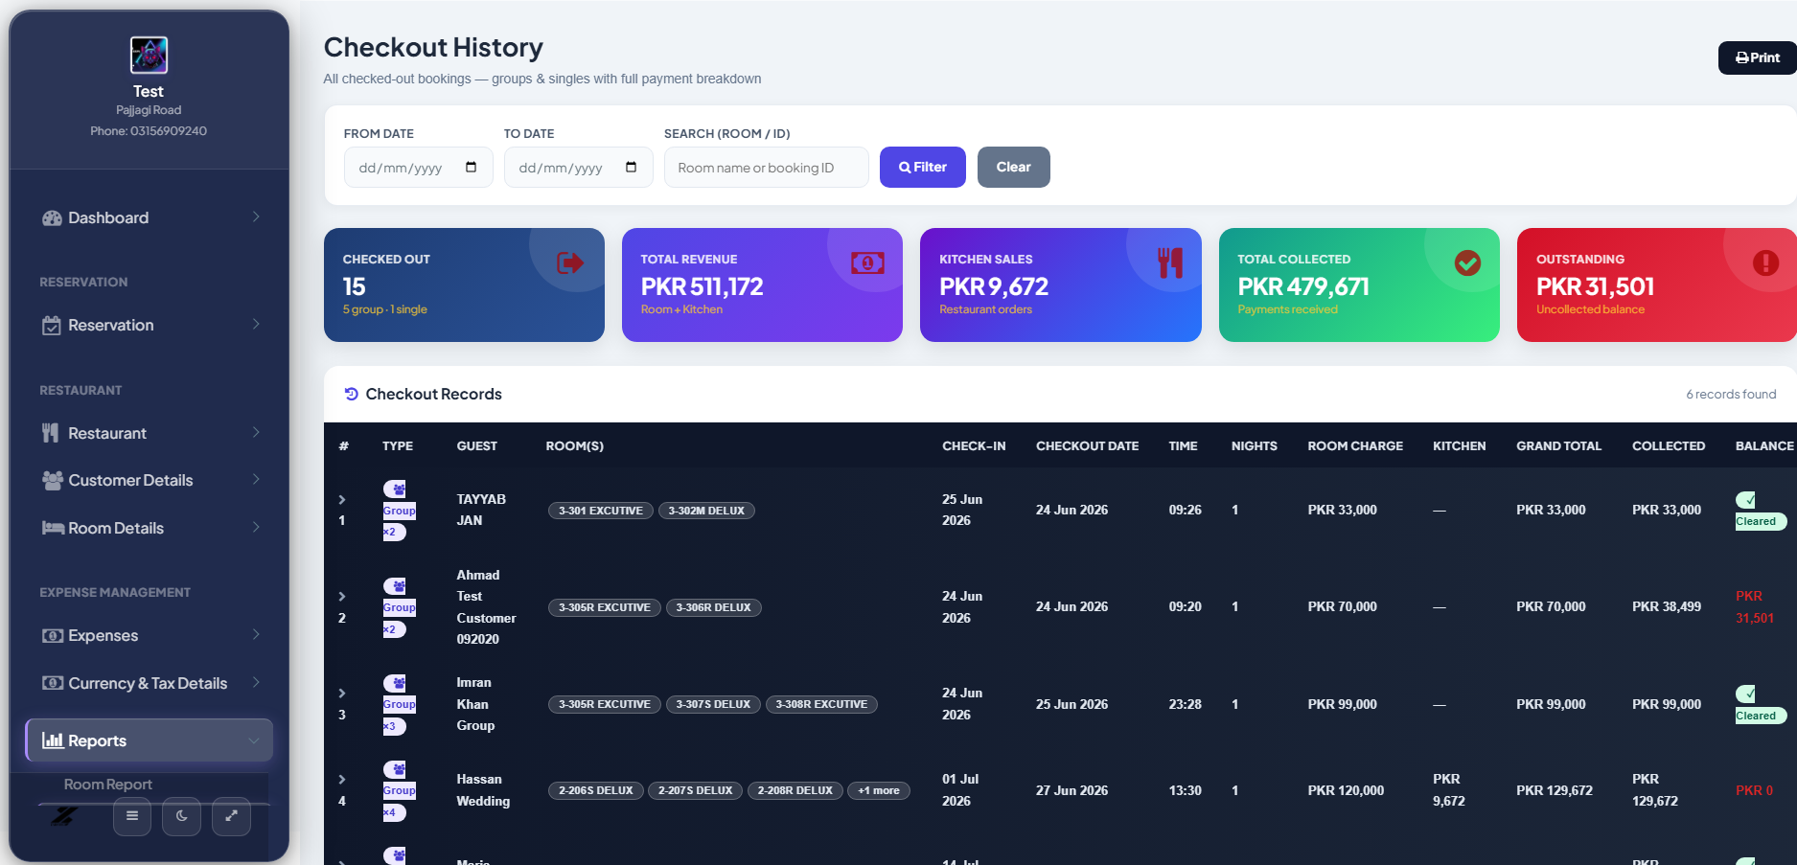Click the Total Collected checkmark icon
The height and width of the screenshot is (865, 1797).
point(1467,262)
